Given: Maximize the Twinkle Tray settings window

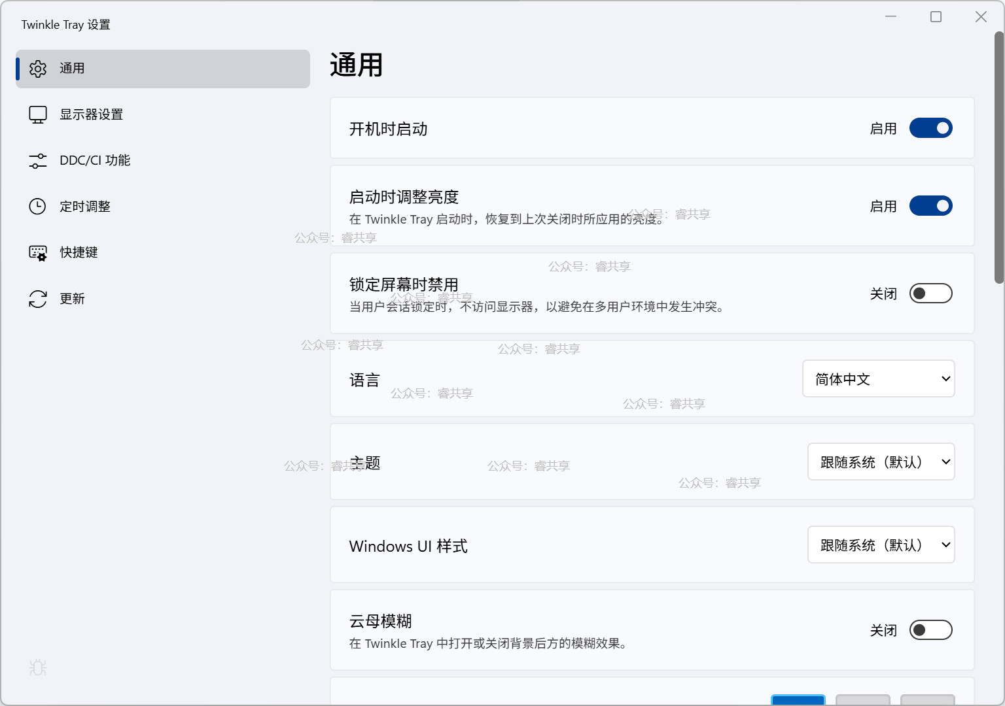Looking at the screenshot, I should coord(936,17).
